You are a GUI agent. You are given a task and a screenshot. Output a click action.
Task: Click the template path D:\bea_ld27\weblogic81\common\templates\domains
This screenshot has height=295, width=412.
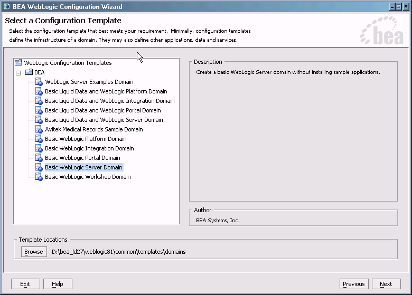[118, 252]
